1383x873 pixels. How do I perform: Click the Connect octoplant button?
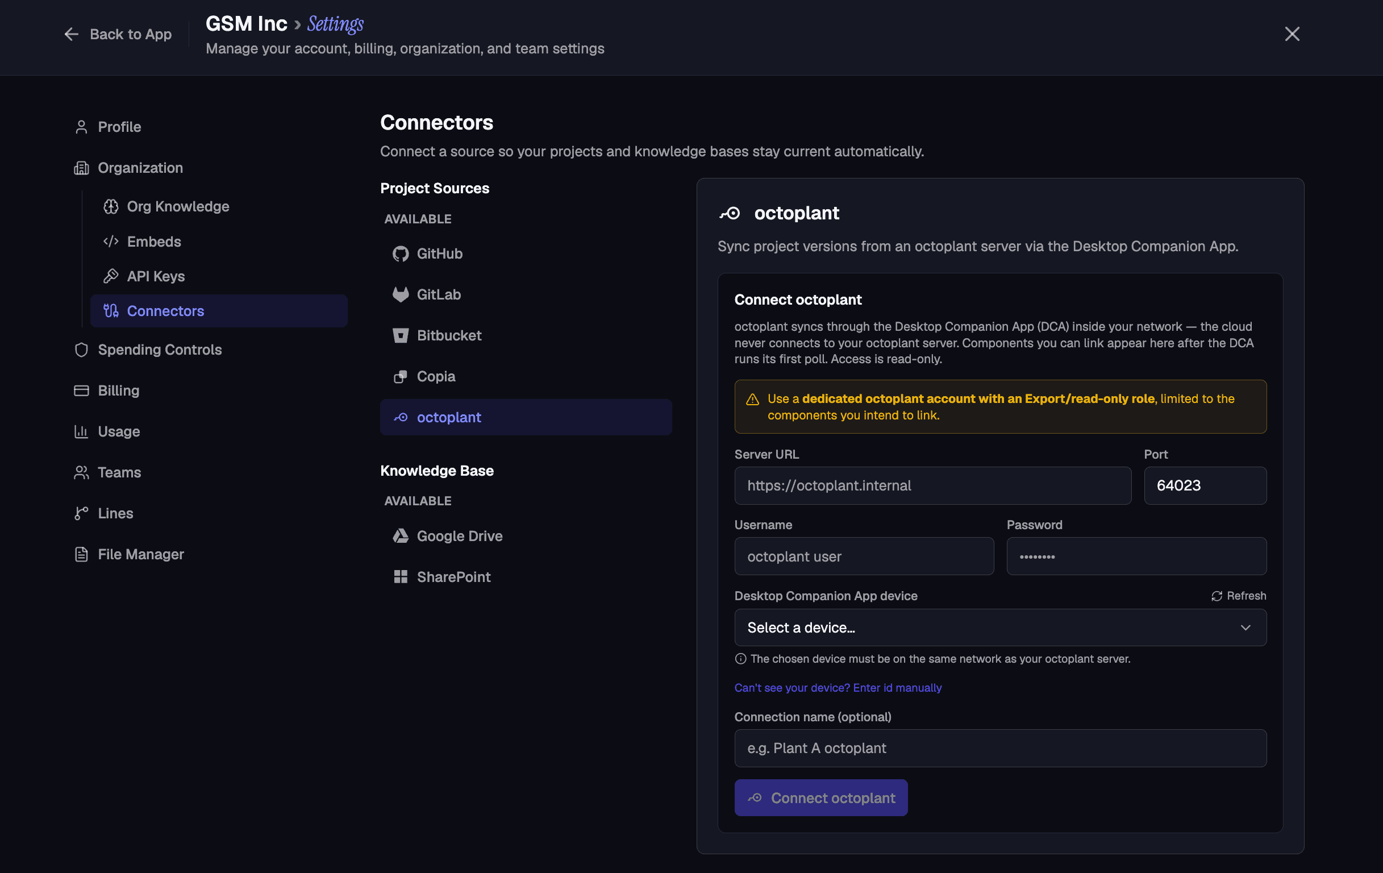coord(820,798)
